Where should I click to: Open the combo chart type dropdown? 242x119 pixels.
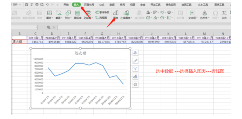[x=156, y=18]
